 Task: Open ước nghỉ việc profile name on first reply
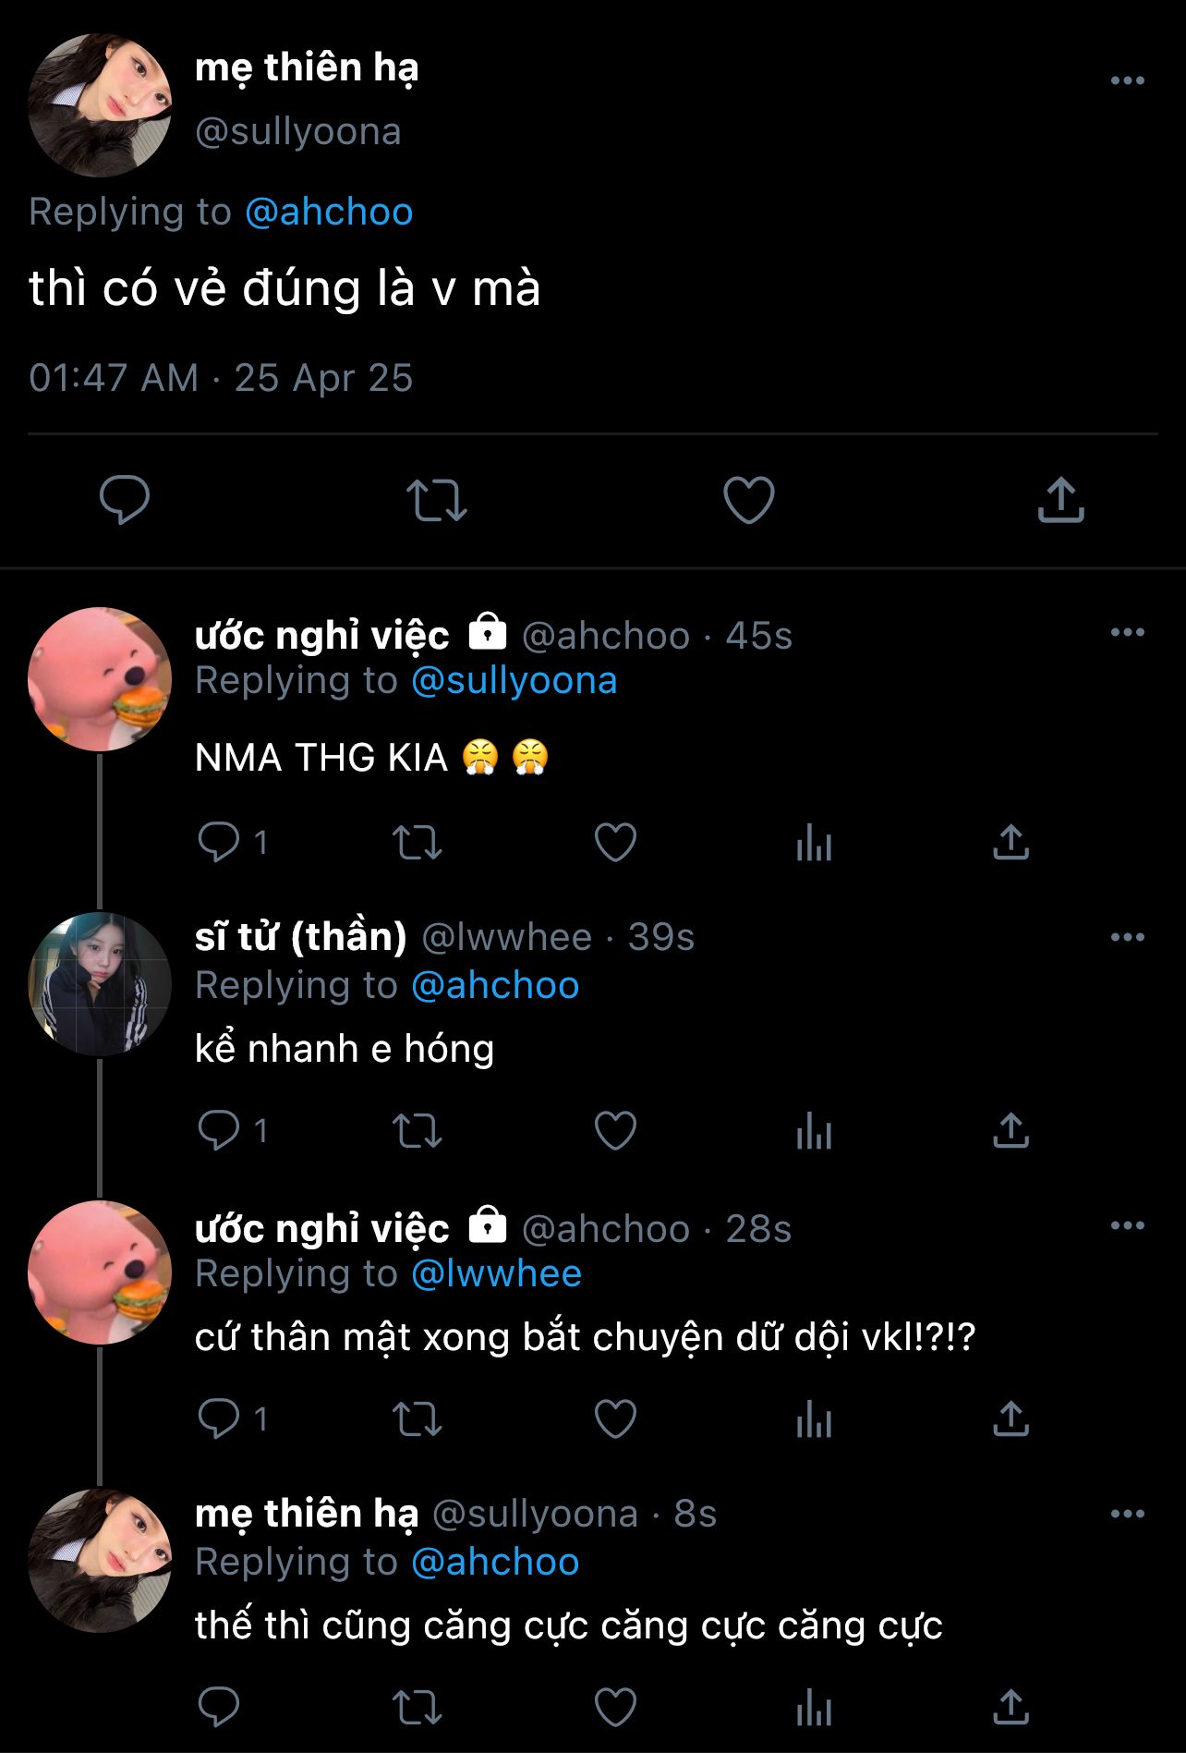[321, 636]
